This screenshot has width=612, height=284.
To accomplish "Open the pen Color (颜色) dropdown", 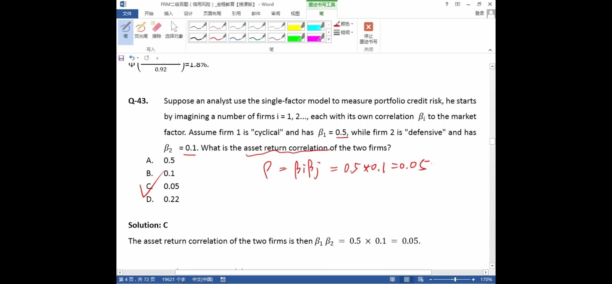I will [344, 24].
